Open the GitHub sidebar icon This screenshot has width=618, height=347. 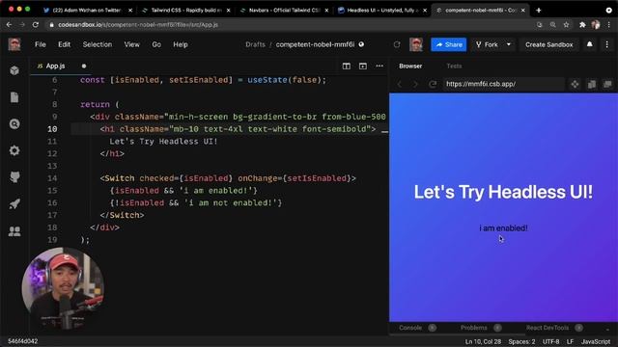14,177
